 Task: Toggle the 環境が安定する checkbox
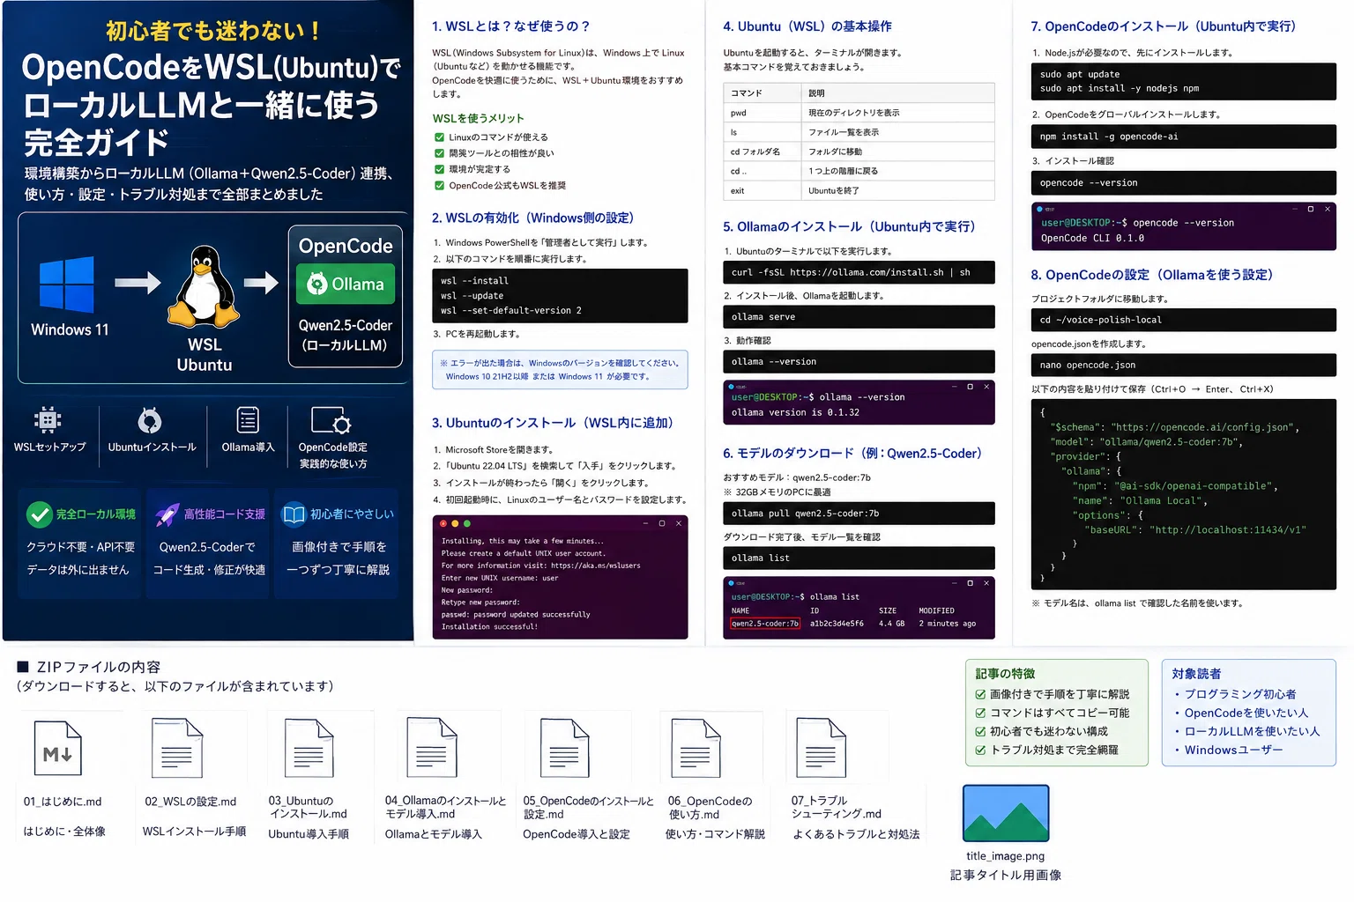(439, 169)
